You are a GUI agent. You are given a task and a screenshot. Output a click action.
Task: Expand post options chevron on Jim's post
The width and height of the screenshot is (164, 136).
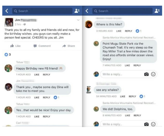[78, 20]
